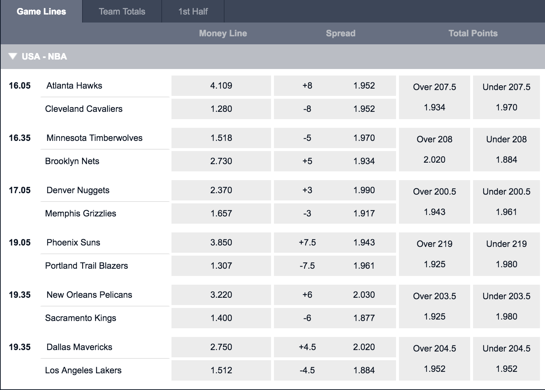Click the Phoenix Suns team name
Screen dimensions: 545x390
pyautogui.click(x=73, y=243)
